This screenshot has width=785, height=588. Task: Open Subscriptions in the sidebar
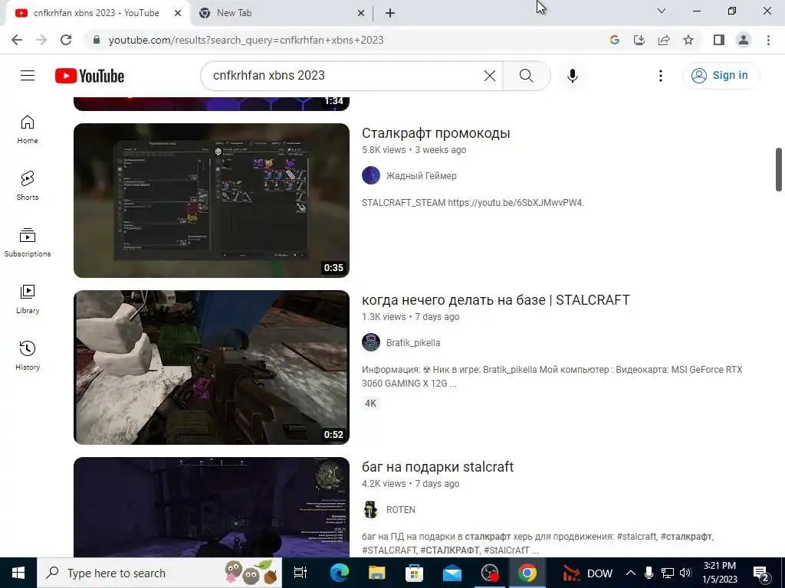point(28,243)
